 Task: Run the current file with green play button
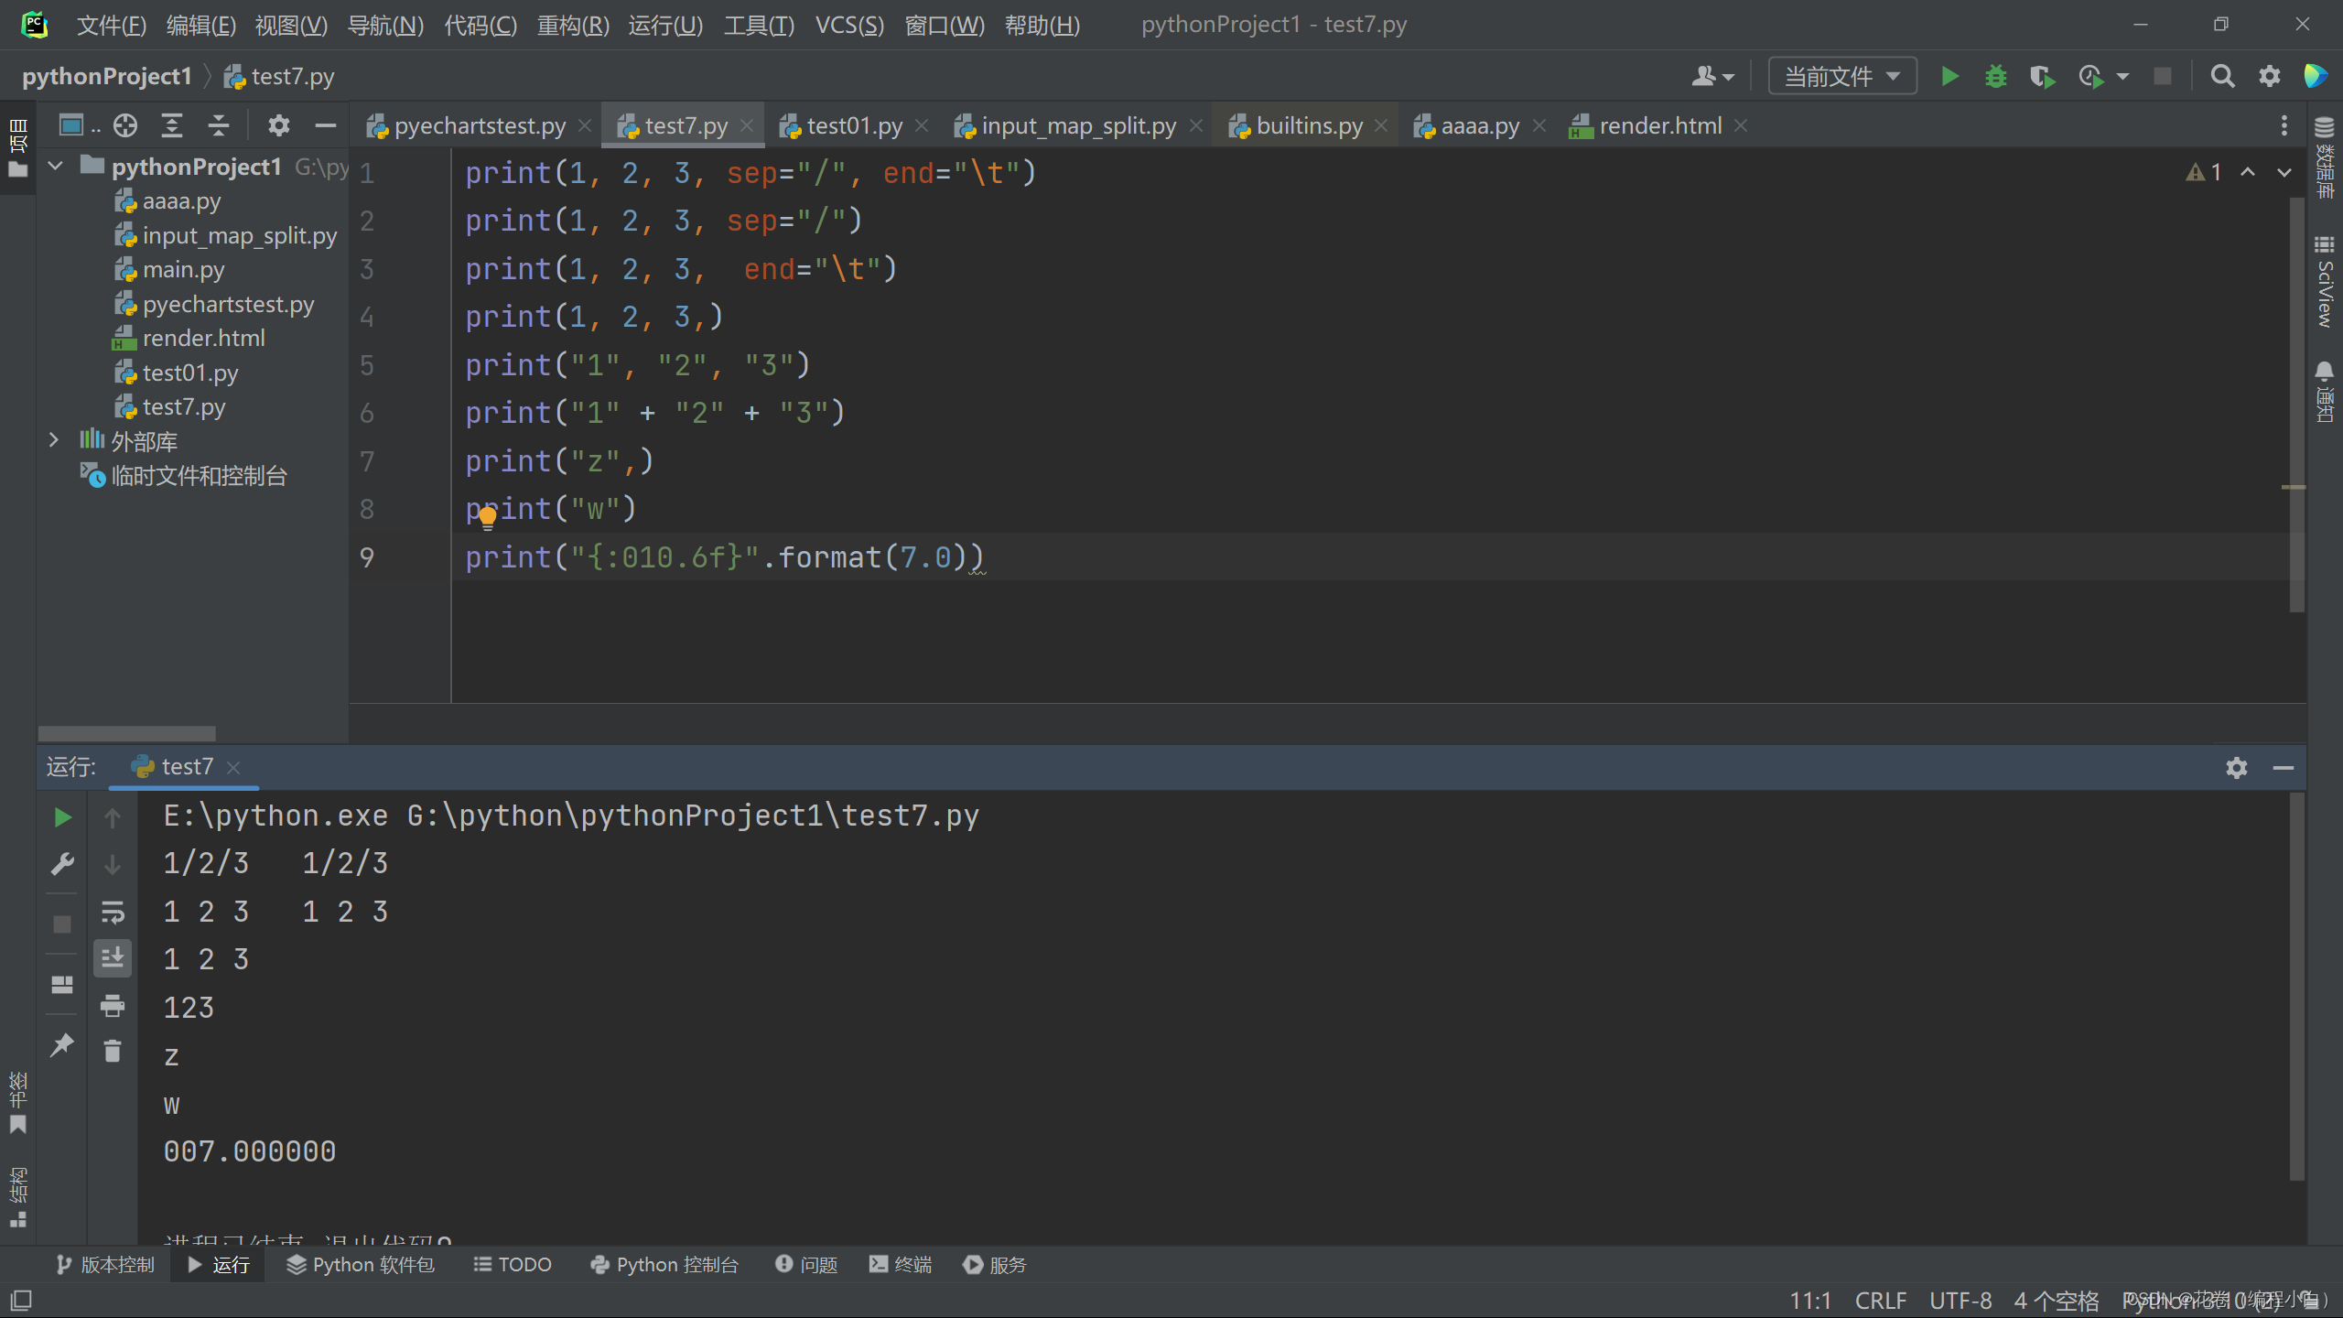click(1949, 76)
